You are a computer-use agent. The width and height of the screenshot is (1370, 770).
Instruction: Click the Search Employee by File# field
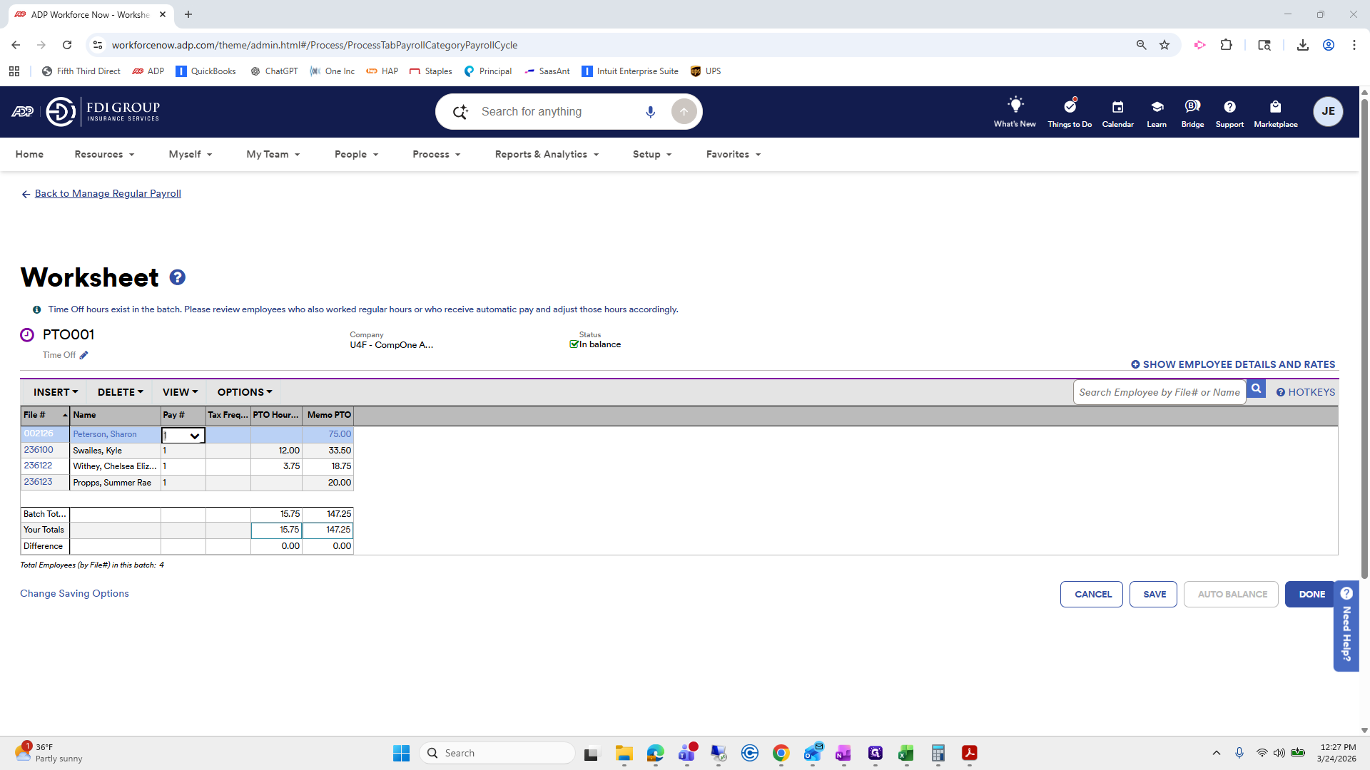point(1159,391)
